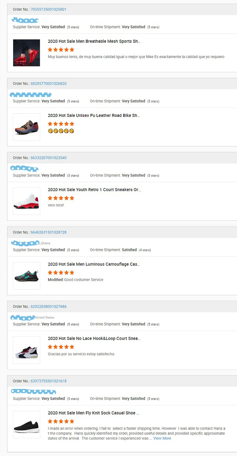The width and height of the screenshot is (237, 456).
Task: Click the road bike shoe thumbnail
Action: (x=26, y=127)
